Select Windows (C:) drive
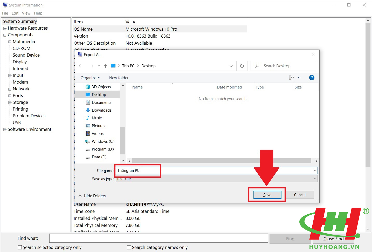The width and height of the screenshot is (372, 252). [103, 141]
